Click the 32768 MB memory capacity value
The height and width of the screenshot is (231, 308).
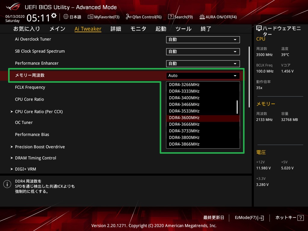point(290,120)
